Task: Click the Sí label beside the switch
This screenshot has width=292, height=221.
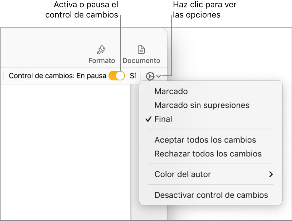Action: 133,76
